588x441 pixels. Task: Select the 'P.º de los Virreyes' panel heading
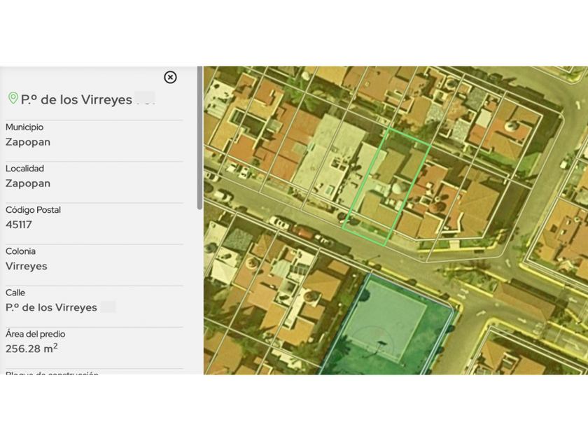point(76,99)
